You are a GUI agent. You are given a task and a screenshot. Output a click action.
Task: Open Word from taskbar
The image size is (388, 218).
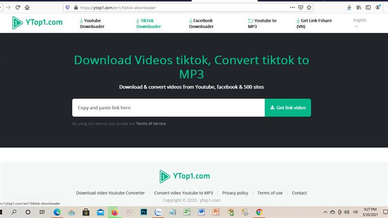(x=201, y=212)
